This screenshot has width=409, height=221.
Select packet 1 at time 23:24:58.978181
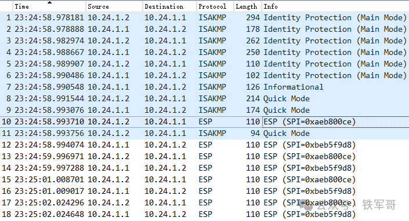click(x=204, y=17)
